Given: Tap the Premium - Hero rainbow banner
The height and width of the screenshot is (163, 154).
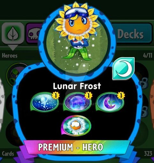Looking at the screenshot, I should tap(77, 147).
